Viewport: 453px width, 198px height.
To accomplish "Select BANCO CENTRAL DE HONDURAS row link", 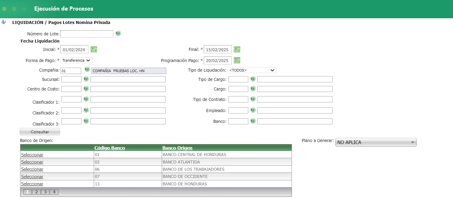I will tap(32, 155).
